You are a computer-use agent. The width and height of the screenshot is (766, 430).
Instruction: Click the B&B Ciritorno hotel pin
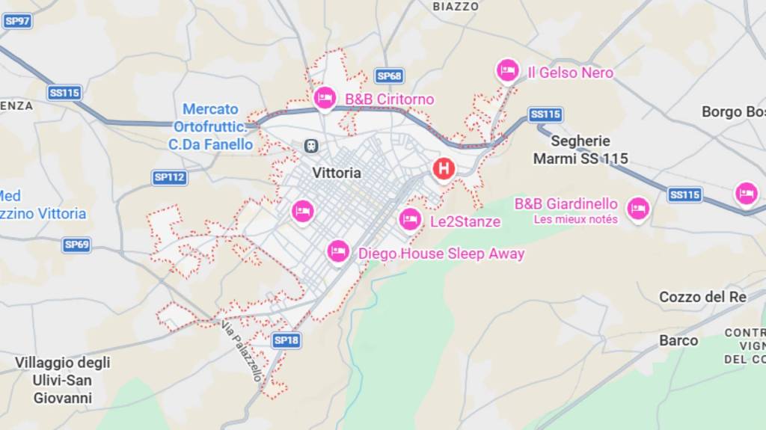325,99
